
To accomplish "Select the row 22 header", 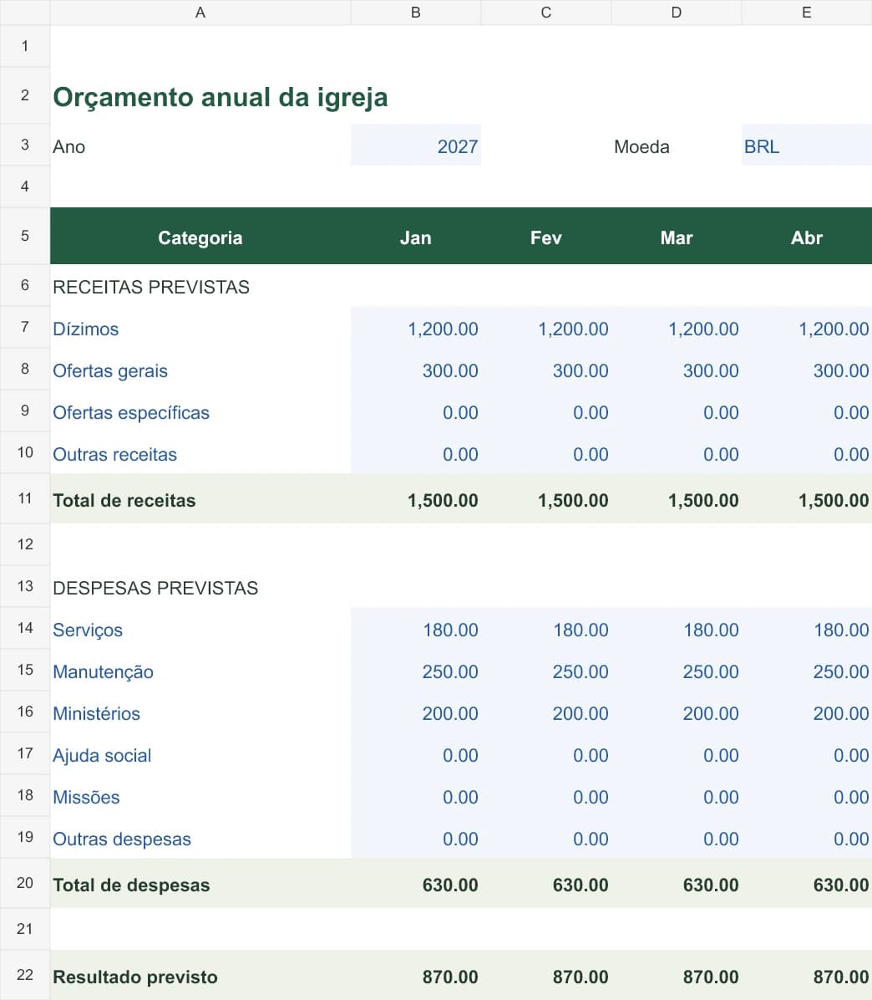I will click(25, 976).
